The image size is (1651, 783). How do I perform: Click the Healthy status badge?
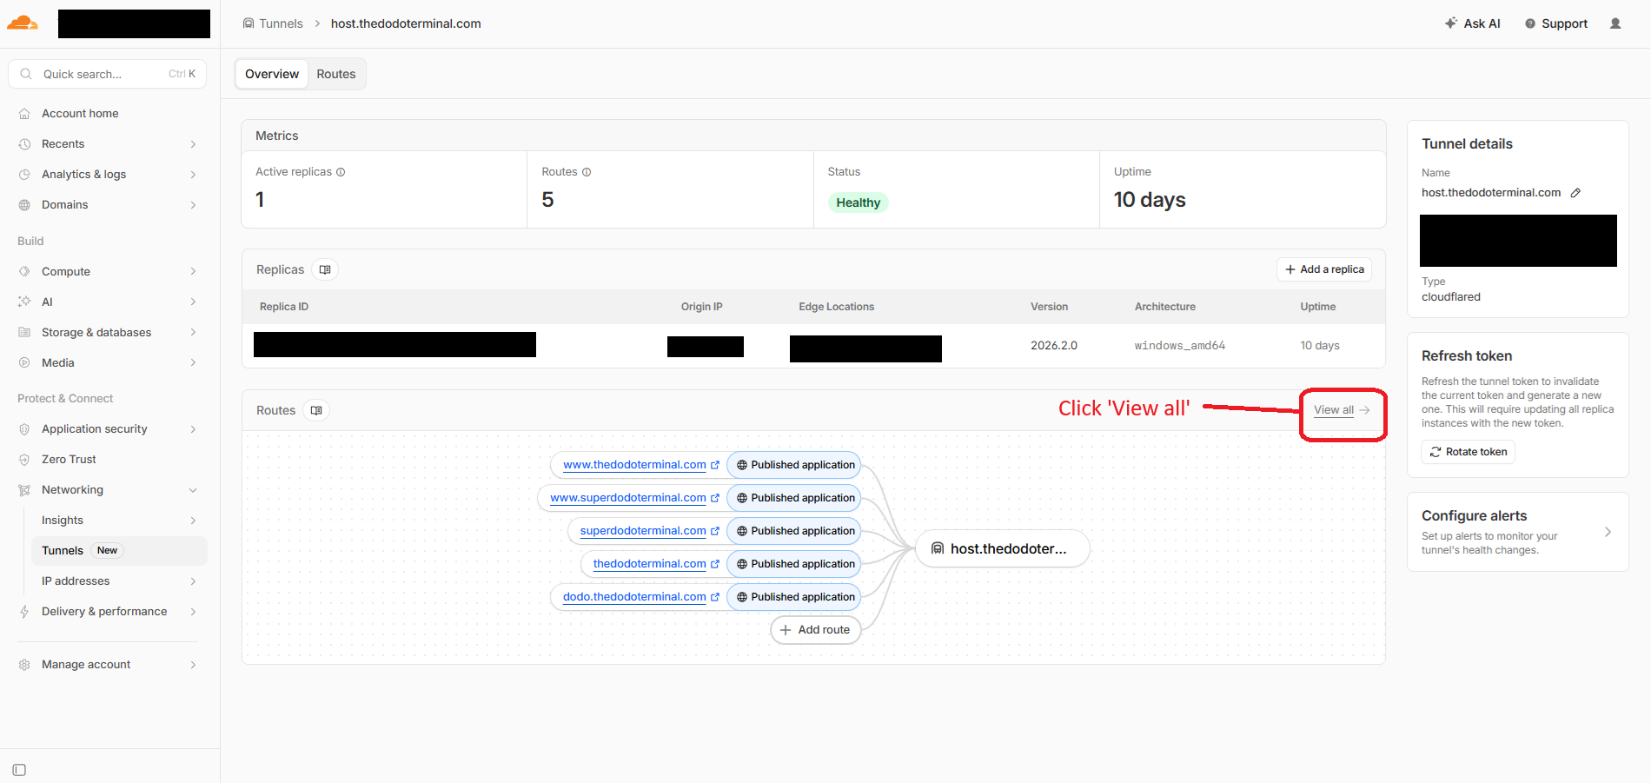(858, 202)
